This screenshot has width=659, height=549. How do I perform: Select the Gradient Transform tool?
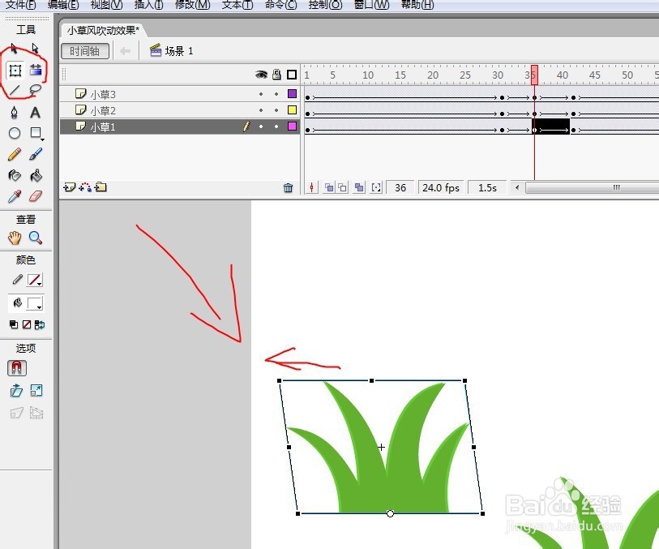[x=36, y=70]
